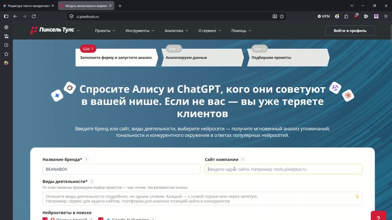This screenshot has width=392, height=220.
Task: Open the browser sidebar panel toggle
Action: coord(6,16)
